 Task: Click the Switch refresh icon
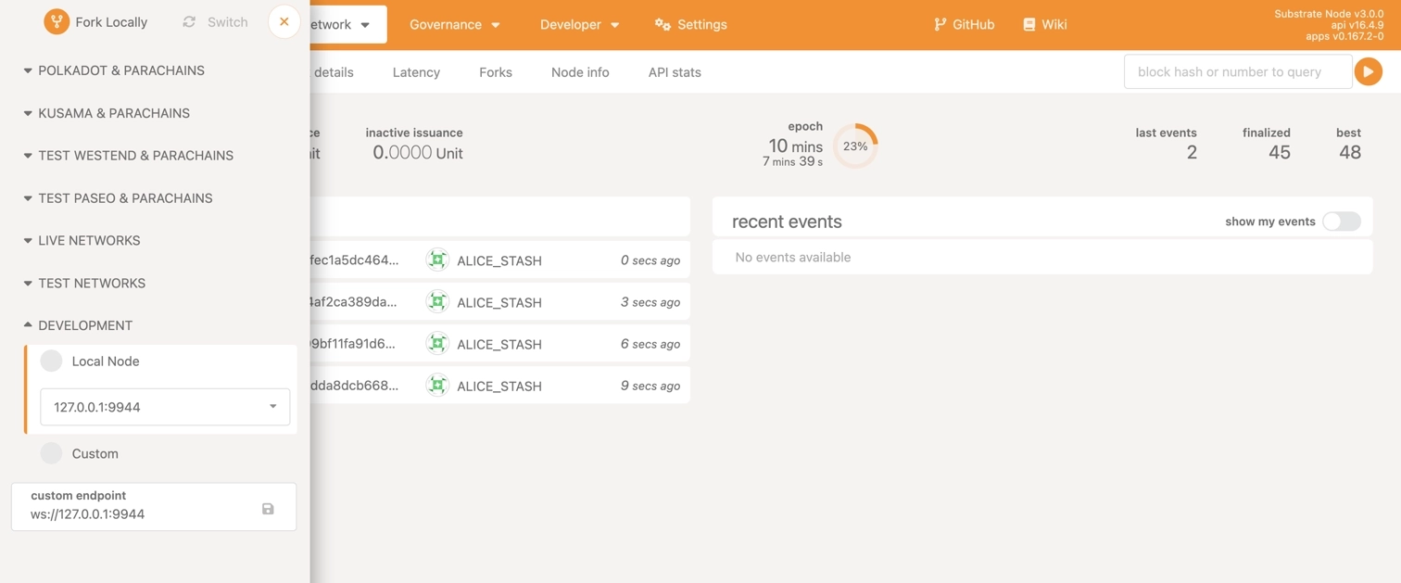[x=189, y=21]
